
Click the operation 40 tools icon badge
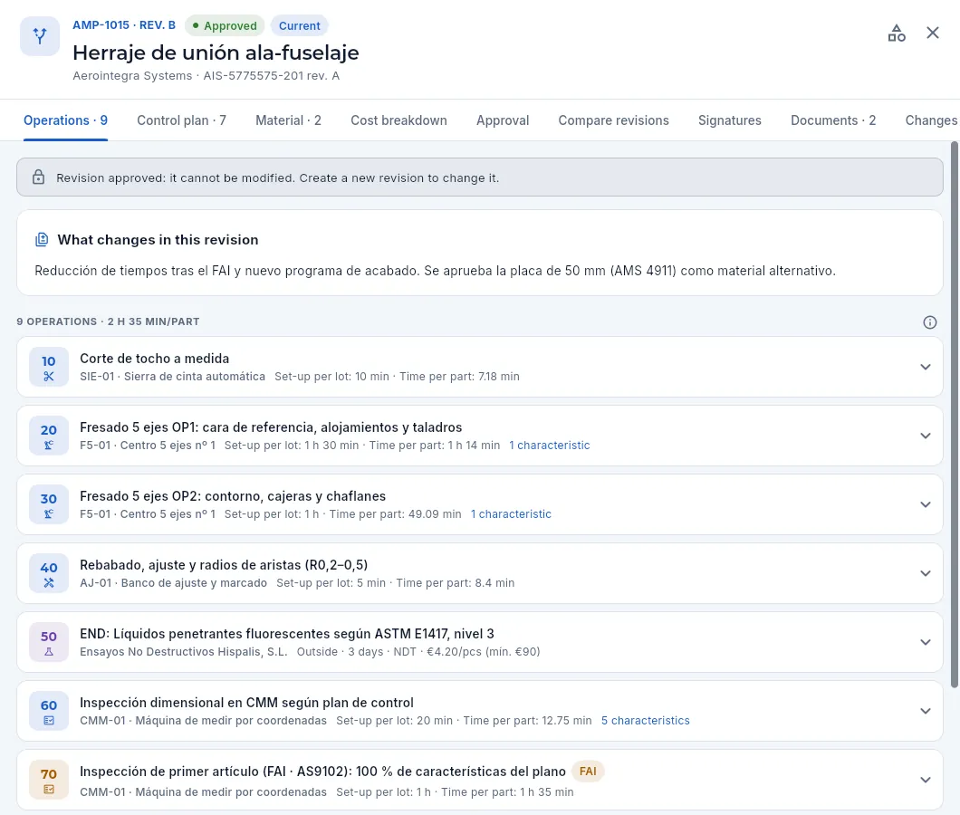click(49, 574)
